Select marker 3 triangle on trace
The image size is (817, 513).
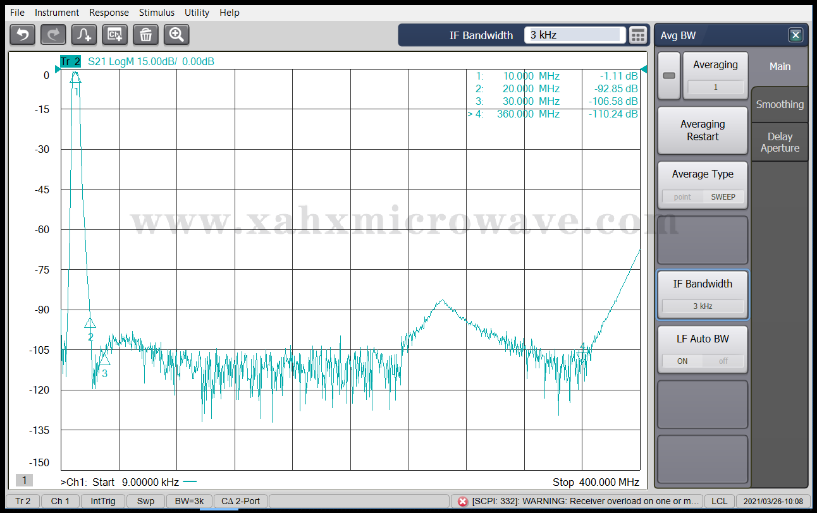104,359
